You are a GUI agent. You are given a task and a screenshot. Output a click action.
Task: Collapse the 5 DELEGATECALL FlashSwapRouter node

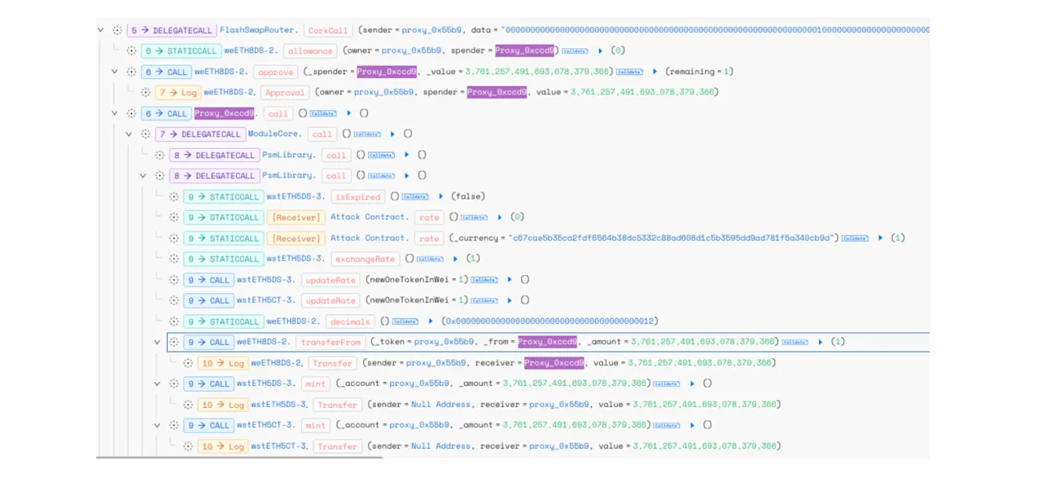pyautogui.click(x=101, y=30)
